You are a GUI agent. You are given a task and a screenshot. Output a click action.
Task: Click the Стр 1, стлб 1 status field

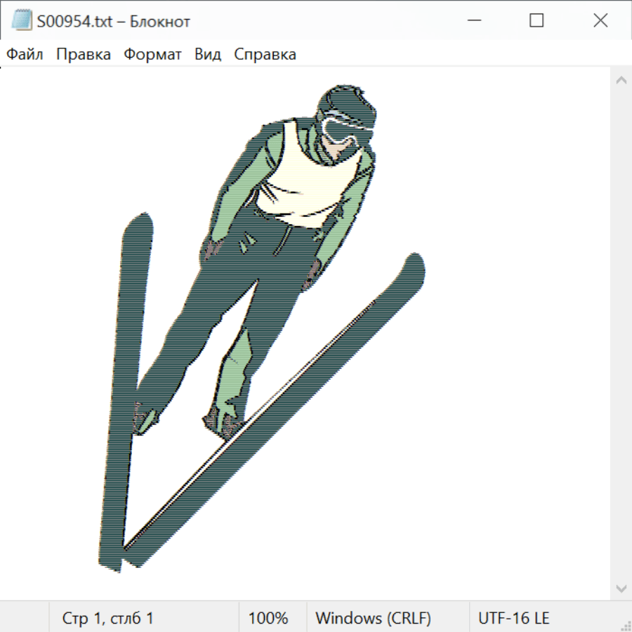(108, 618)
